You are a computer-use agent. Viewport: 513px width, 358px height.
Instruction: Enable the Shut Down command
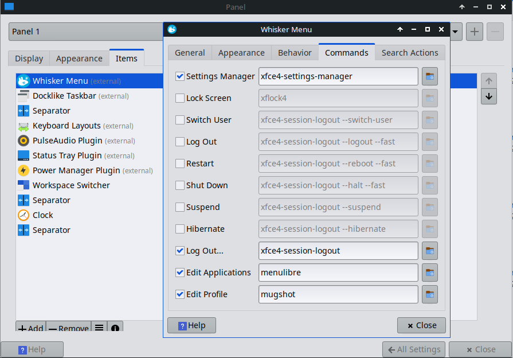pos(180,185)
